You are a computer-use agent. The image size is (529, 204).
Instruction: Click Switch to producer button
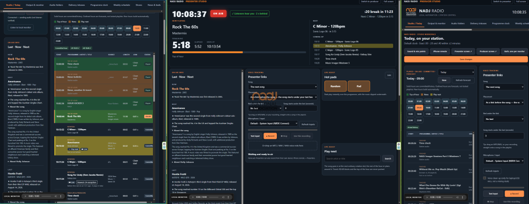tap(370, 2)
